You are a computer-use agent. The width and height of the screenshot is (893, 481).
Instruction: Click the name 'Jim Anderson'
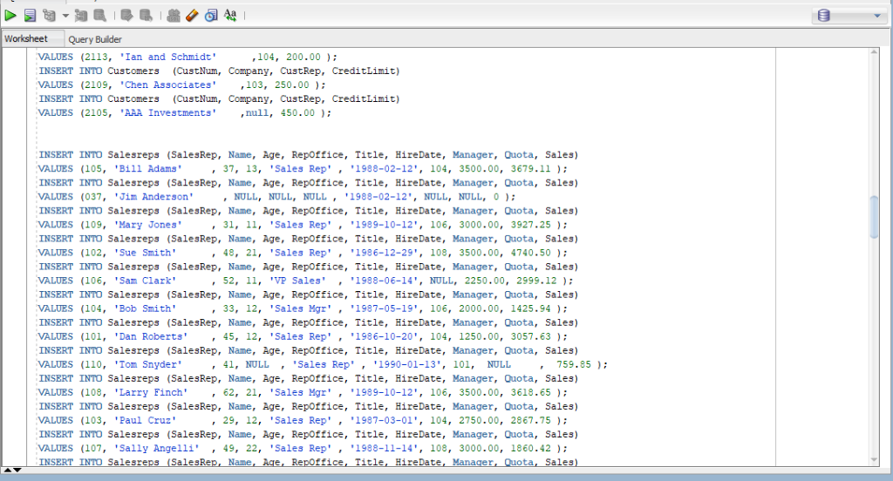[153, 196]
